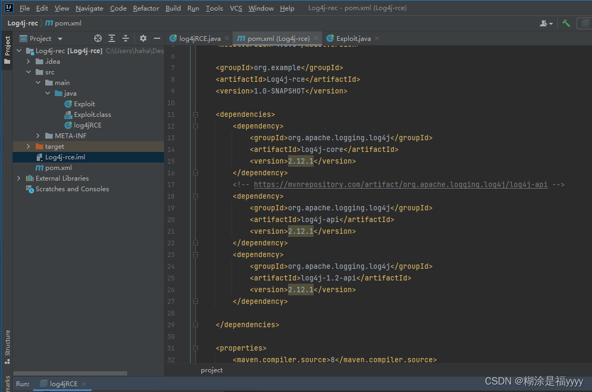Click the IntelliJ IDEA logo icon

9,7
